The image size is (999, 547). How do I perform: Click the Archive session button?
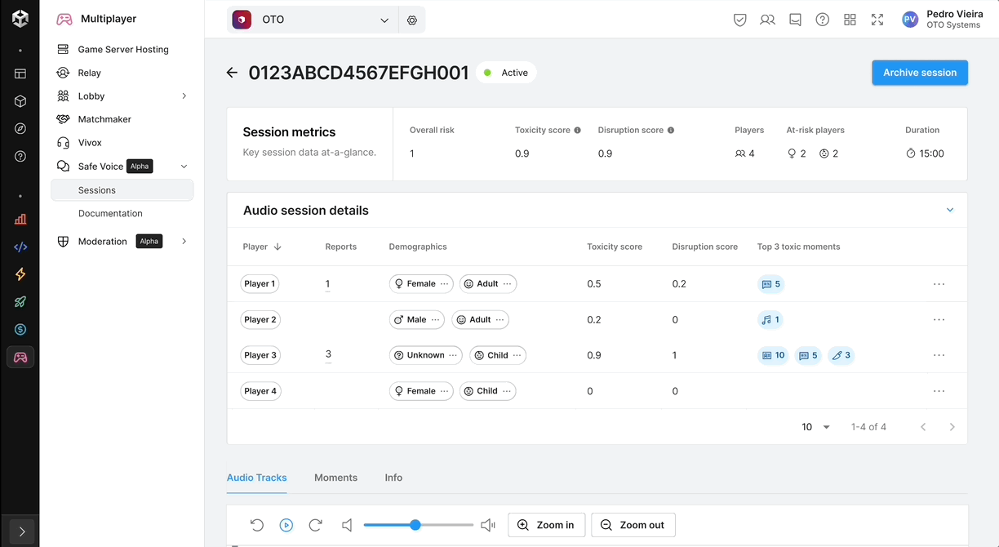pyautogui.click(x=919, y=73)
